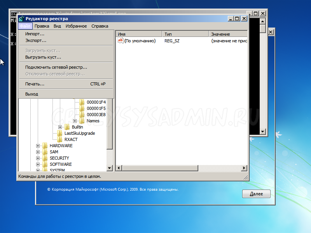Click the values pane horizontal scrollbar
This screenshot has width=311, height=233.
click(x=182, y=168)
